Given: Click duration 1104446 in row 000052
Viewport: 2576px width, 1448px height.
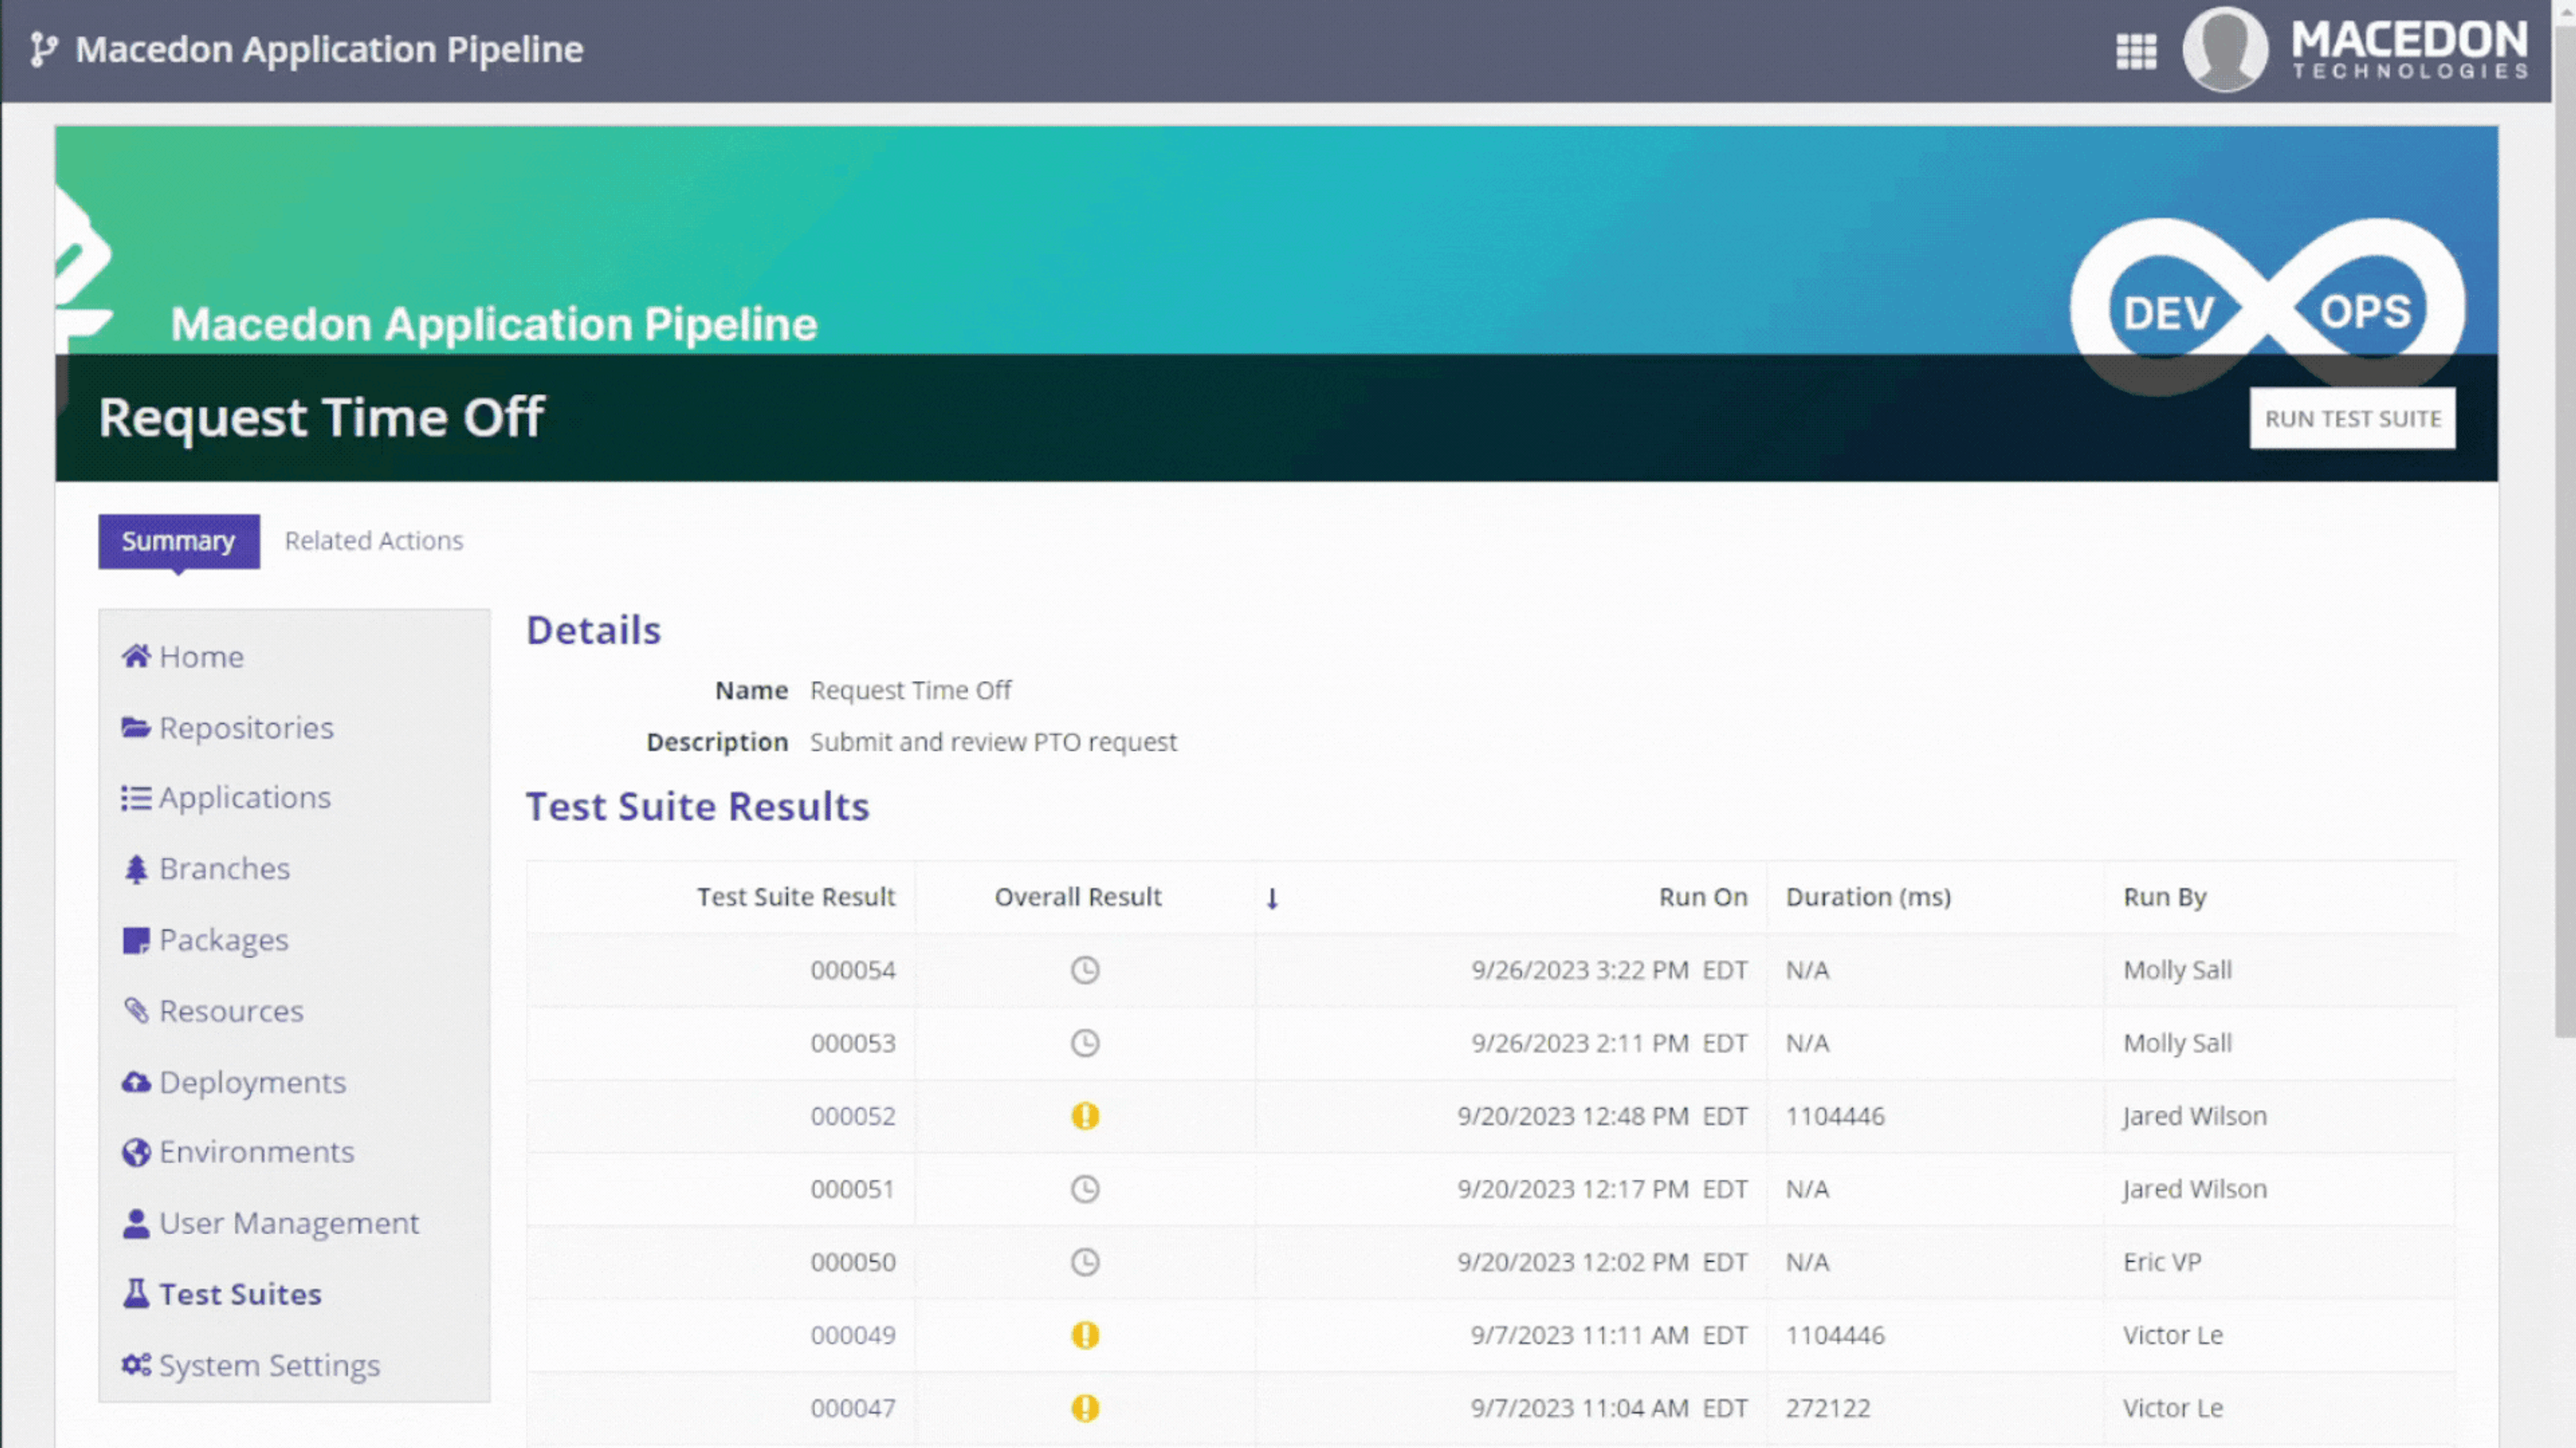Looking at the screenshot, I should pos(1835,1116).
